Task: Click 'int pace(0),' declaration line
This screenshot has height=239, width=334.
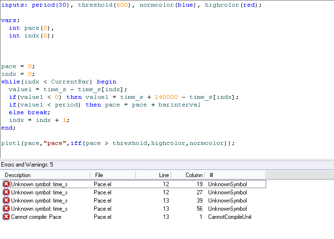Action: tap(32, 28)
